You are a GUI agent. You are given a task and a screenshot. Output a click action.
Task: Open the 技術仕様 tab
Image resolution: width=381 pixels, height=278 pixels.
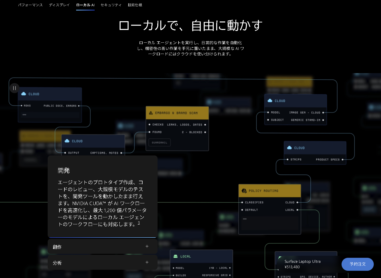pyautogui.click(x=135, y=5)
